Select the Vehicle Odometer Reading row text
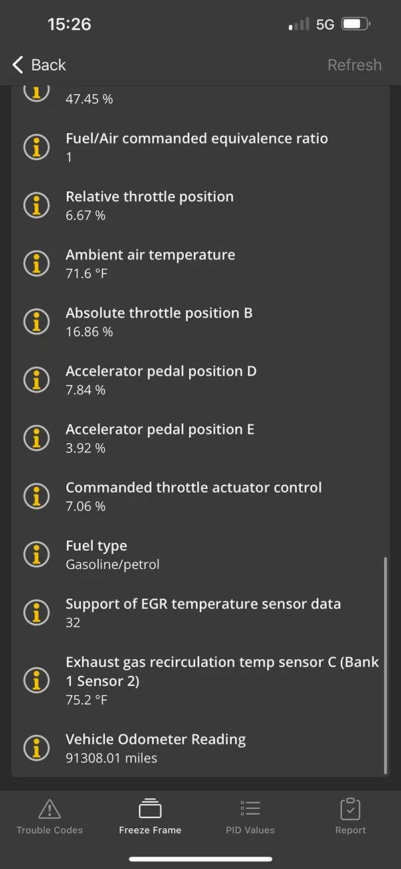The height and width of the screenshot is (869, 401). [x=156, y=740]
